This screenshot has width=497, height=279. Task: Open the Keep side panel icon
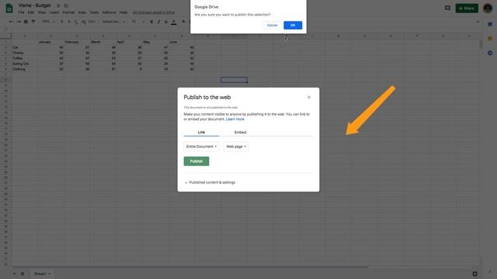(490, 39)
